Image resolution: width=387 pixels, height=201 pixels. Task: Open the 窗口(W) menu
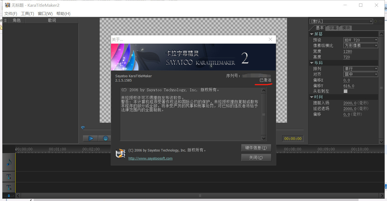pos(45,14)
